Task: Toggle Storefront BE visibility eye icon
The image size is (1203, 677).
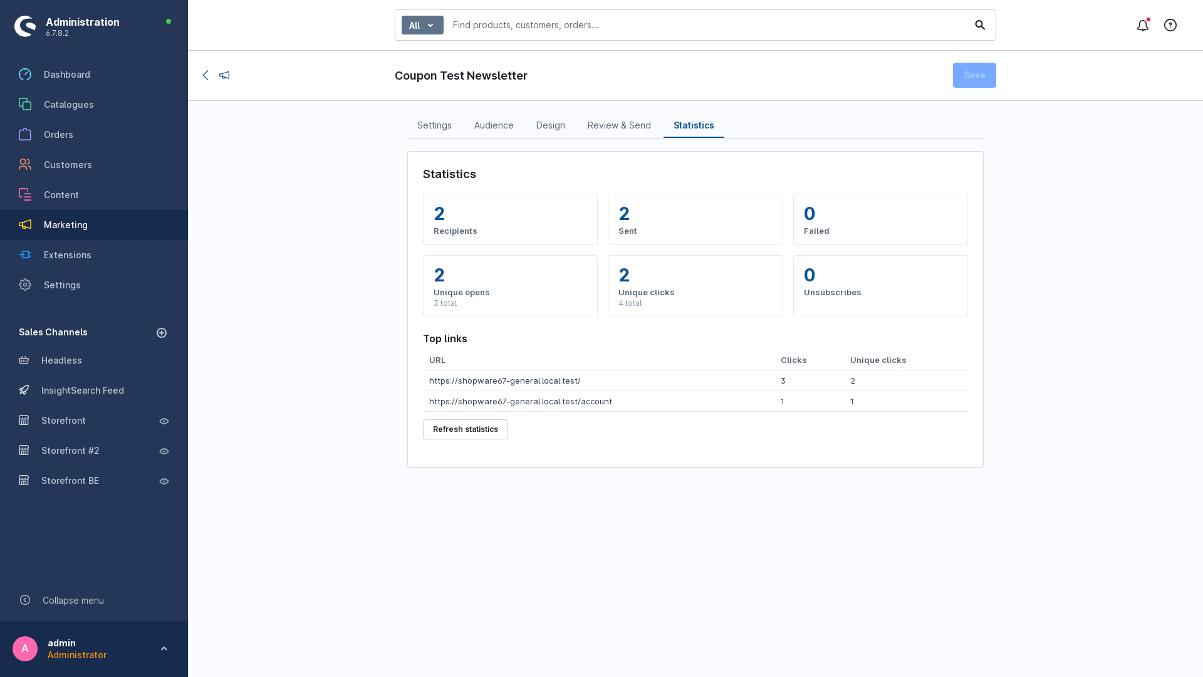Action: click(x=164, y=481)
